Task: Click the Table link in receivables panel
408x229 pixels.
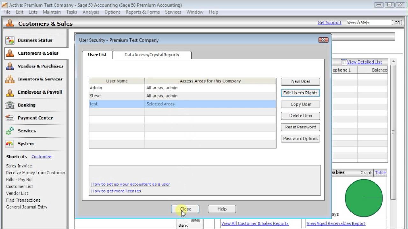Action: 381,173
